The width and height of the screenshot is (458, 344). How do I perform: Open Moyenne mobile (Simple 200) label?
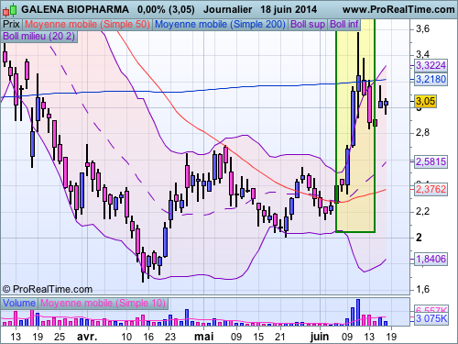click(220, 24)
